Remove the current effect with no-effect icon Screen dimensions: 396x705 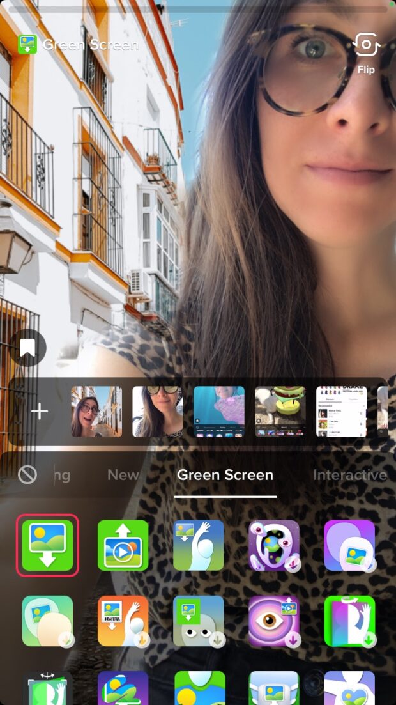coord(27,474)
